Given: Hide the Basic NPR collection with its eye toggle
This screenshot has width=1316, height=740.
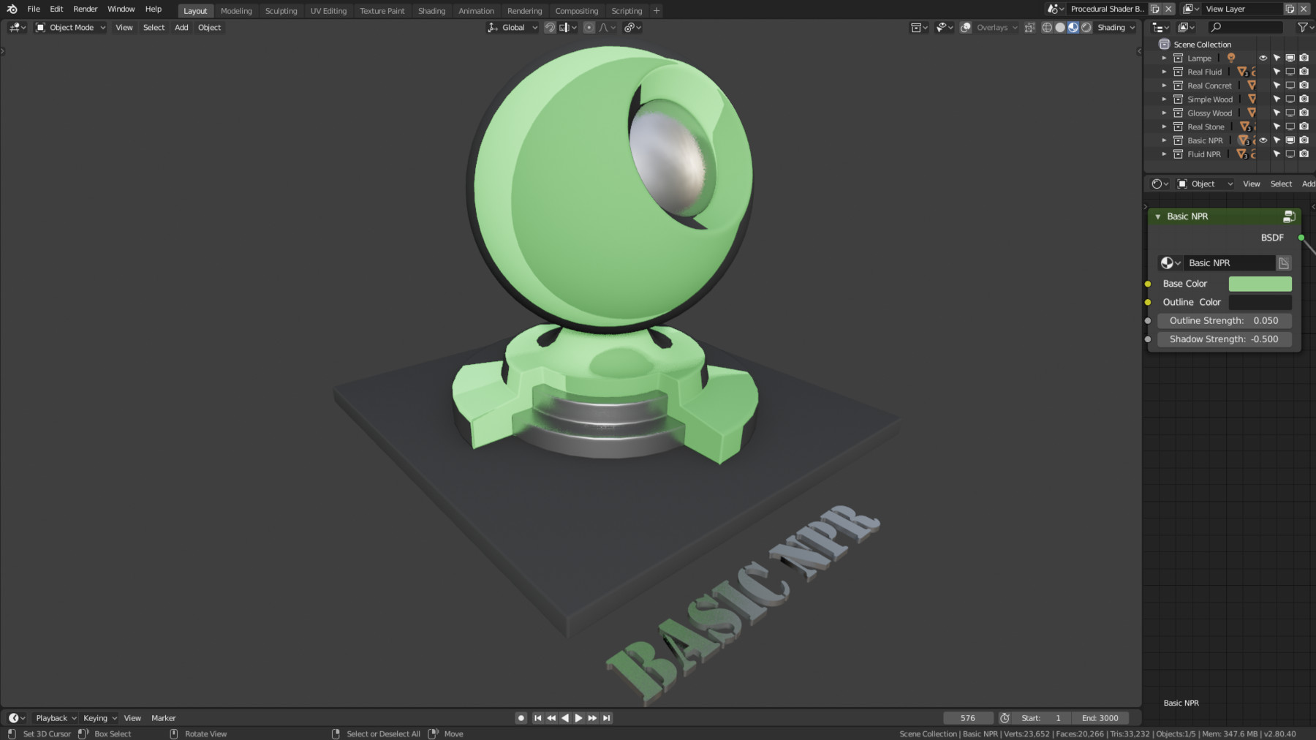Looking at the screenshot, I should click(x=1263, y=140).
